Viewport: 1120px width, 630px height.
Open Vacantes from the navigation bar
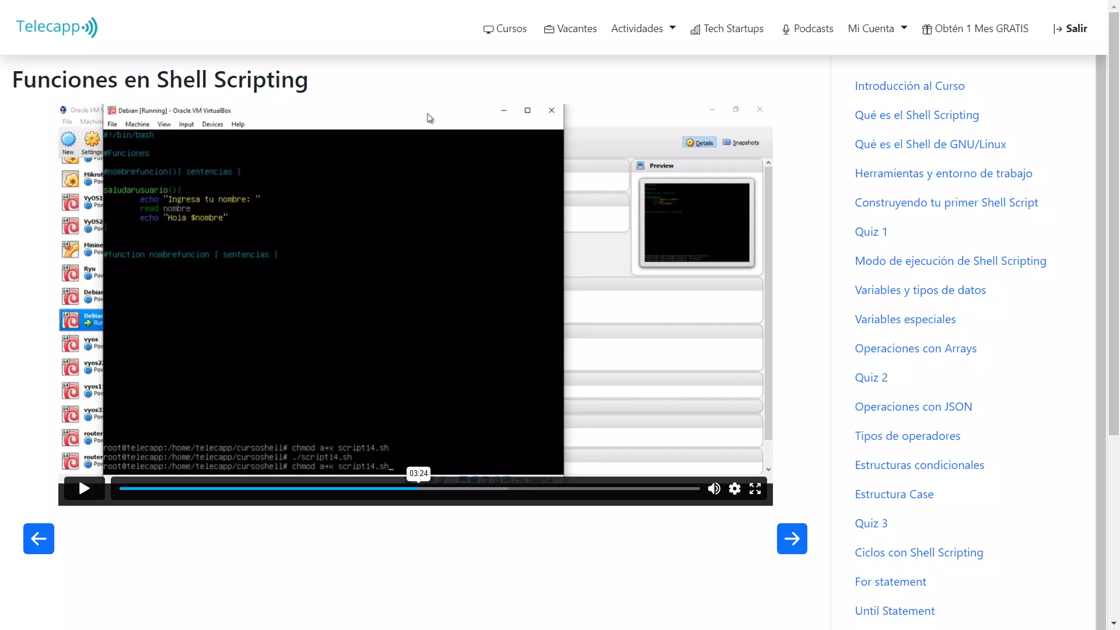[570, 29]
